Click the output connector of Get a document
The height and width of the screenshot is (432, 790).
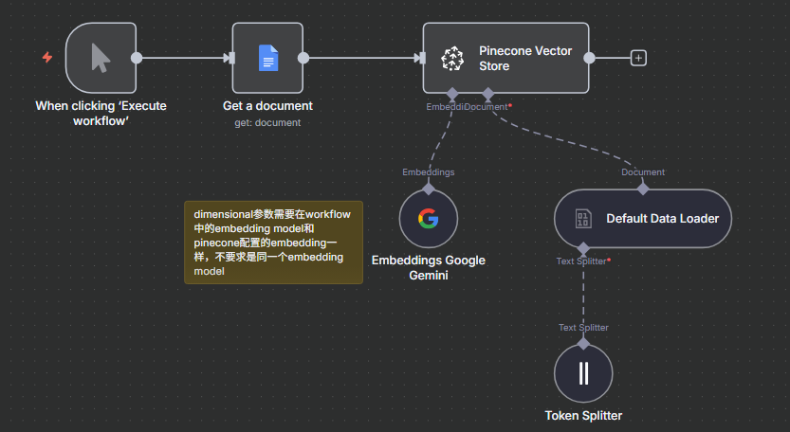click(303, 58)
